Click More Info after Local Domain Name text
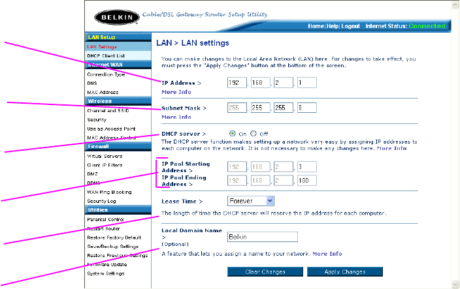 point(327,254)
